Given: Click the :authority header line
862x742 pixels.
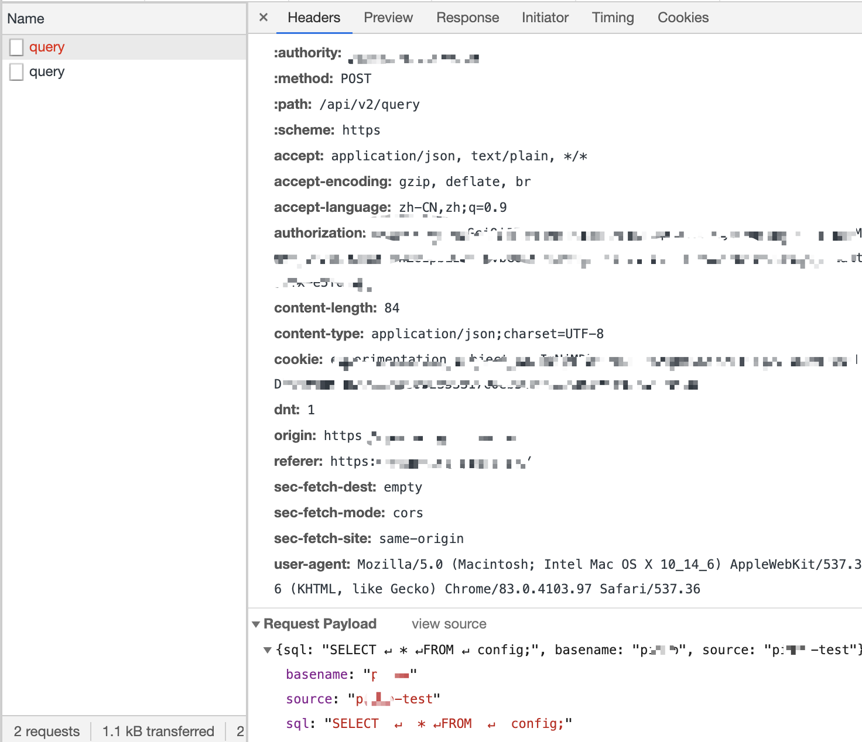Looking at the screenshot, I should pos(377,54).
